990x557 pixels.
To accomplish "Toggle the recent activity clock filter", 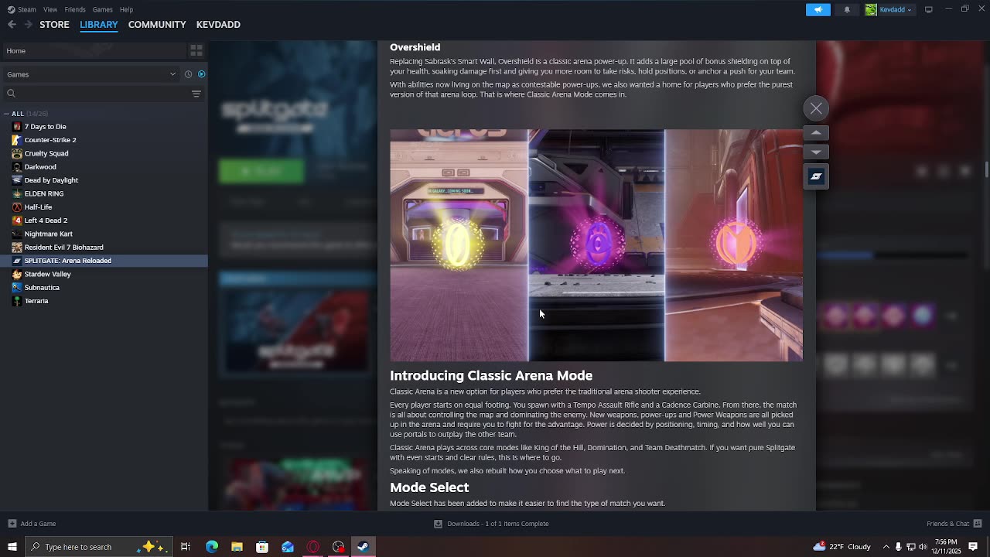I will click(x=188, y=74).
